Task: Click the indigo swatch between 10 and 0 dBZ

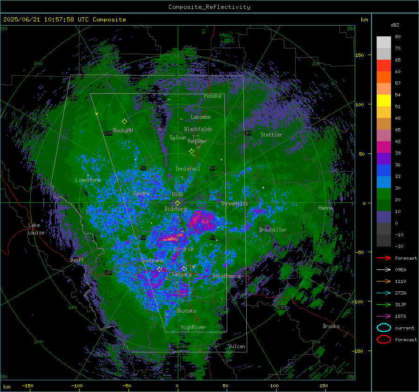Action: [x=384, y=217]
